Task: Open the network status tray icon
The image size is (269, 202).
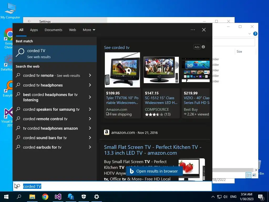Action: [219, 197]
